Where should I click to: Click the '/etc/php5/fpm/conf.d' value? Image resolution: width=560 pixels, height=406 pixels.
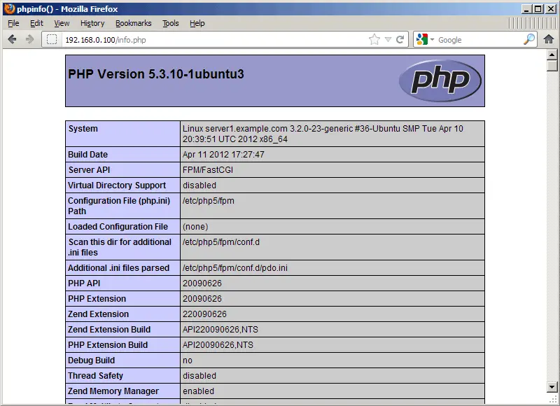221,241
